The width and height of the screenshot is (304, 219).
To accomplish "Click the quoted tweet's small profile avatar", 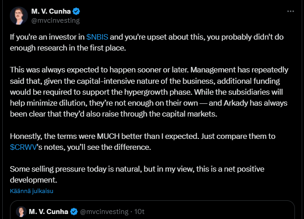I will [21, 211].
